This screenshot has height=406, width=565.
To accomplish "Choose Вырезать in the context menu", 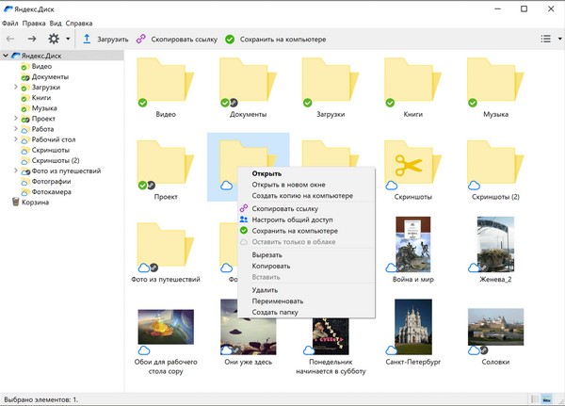I will point(306,255).
